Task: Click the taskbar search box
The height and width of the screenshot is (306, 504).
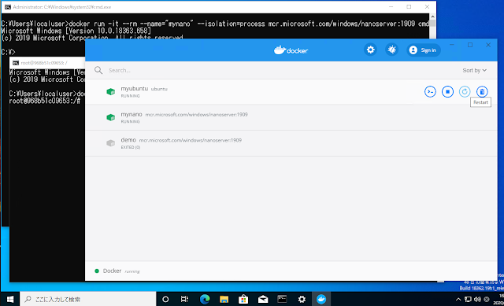Action: 88,299
